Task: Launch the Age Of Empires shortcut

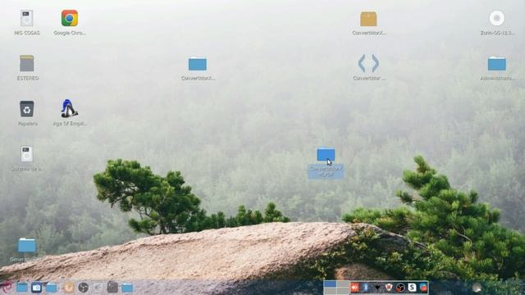Action: [69, 108]
